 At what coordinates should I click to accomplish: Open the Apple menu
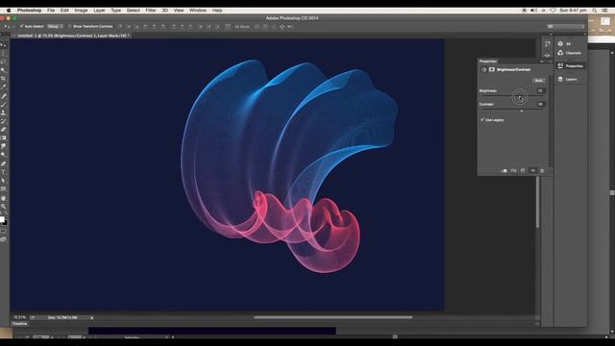click(9, 11)
